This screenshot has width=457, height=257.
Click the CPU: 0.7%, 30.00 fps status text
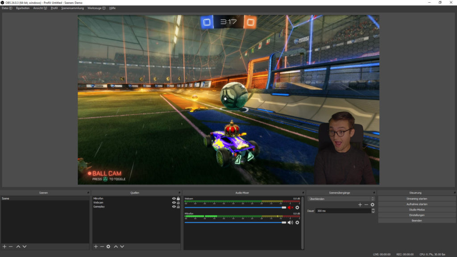tap(432, 254)
